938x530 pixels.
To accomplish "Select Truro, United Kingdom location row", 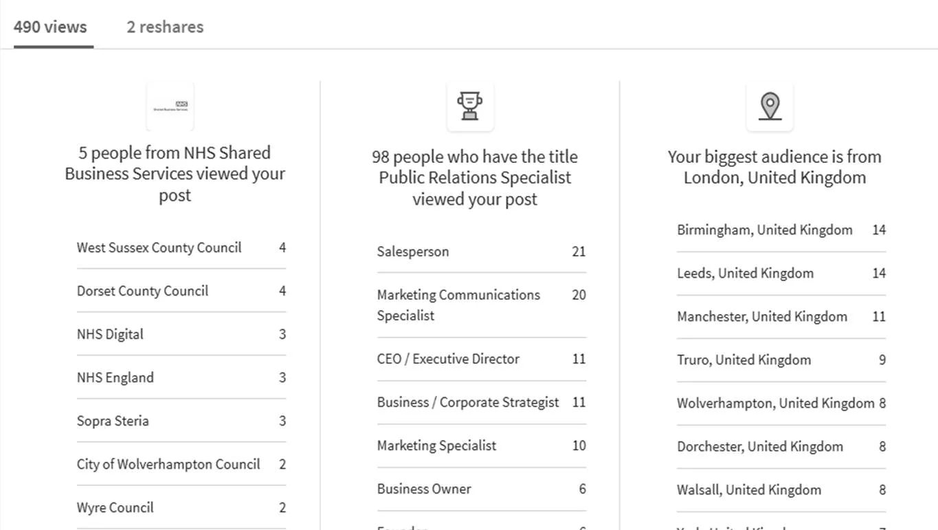I will tap(781, 360).
